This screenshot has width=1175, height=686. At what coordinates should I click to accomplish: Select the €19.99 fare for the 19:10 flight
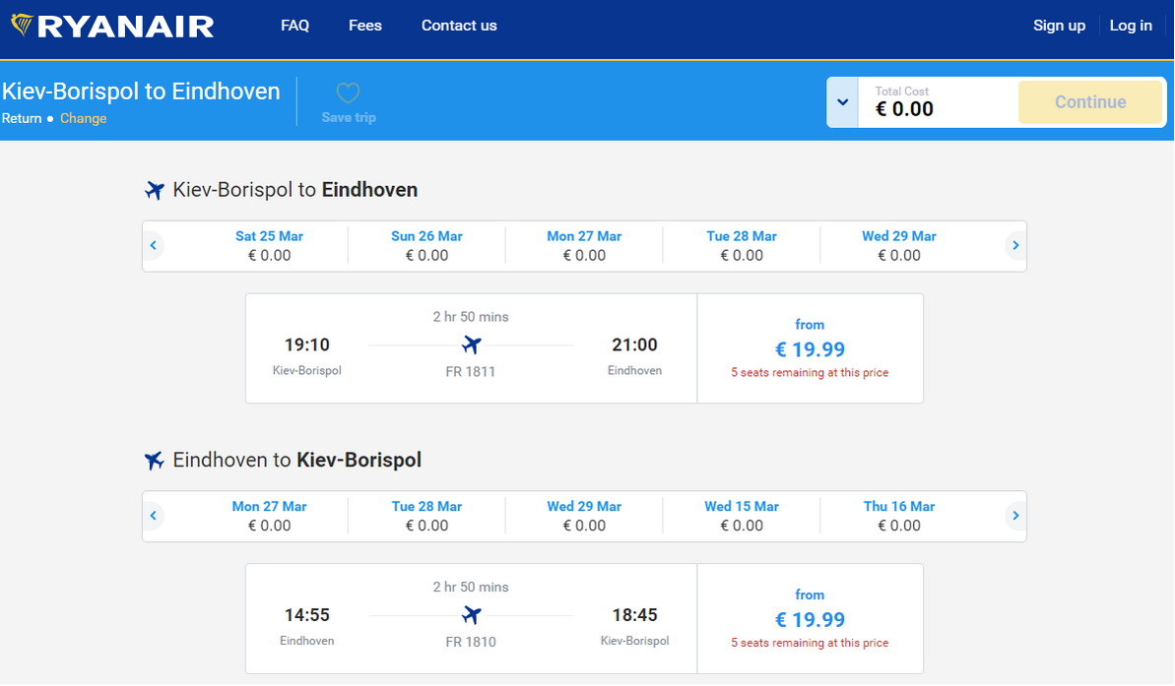tap(810, 349)
